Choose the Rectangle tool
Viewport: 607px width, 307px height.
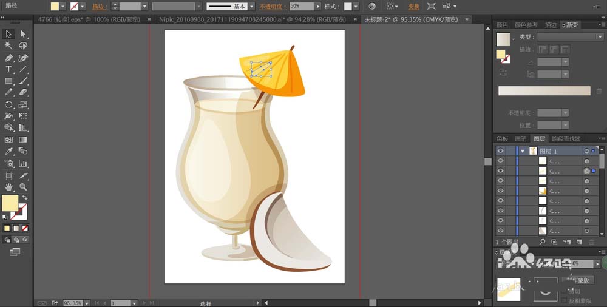(8, 81)
